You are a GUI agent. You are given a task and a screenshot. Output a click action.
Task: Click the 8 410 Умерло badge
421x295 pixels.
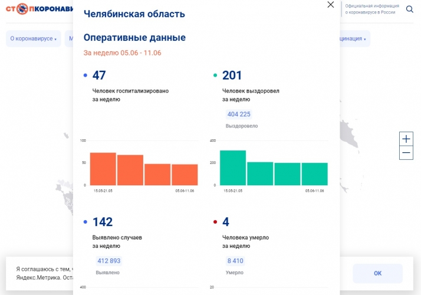coord(235,261)
